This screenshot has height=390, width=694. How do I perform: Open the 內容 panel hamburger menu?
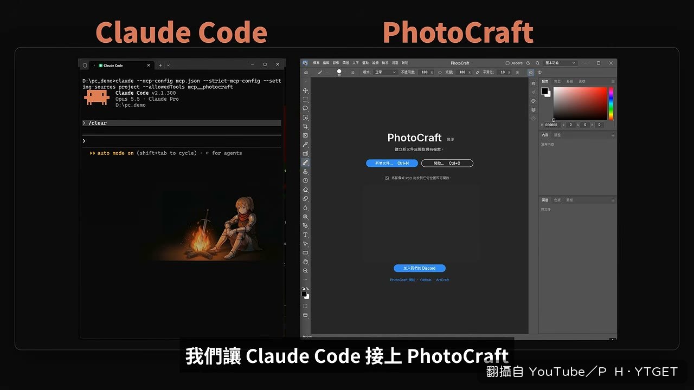tap(613, 135)
